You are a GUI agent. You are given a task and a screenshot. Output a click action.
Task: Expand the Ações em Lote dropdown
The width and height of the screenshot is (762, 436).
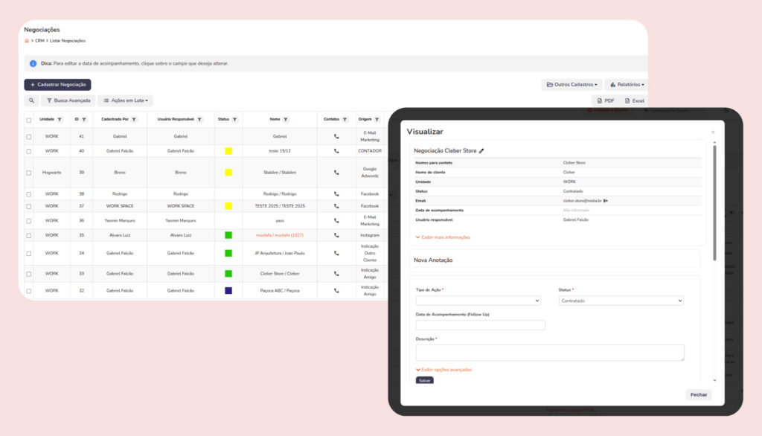point(125,100)
